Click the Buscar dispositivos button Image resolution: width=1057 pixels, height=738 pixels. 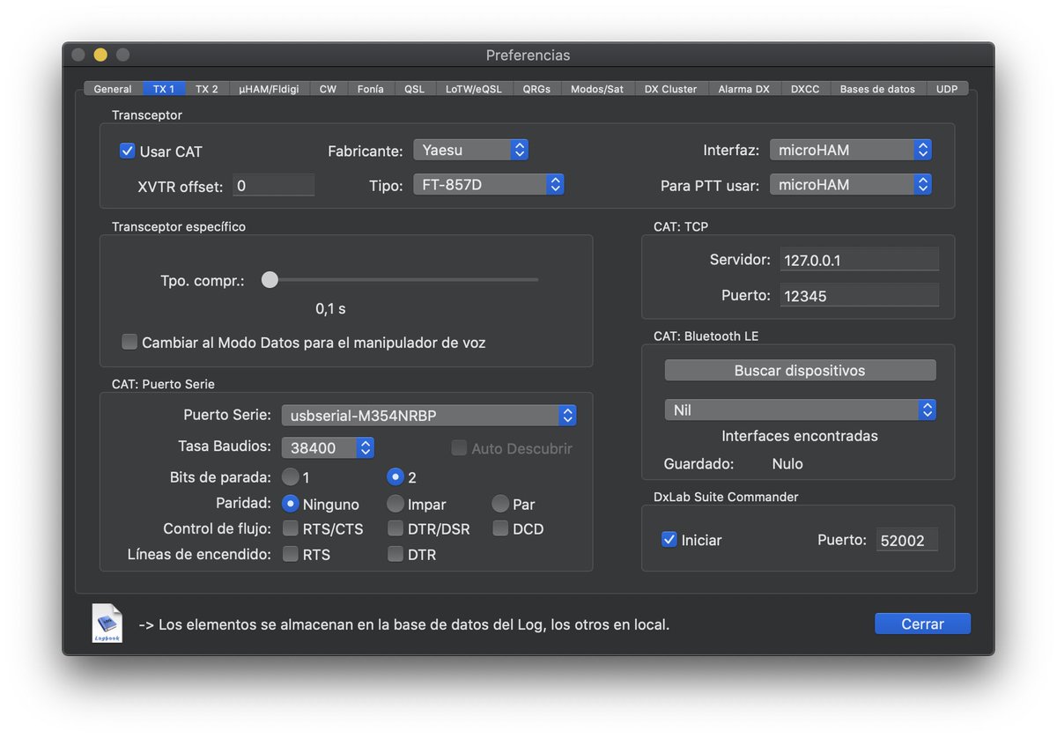(x=801, y=370)
